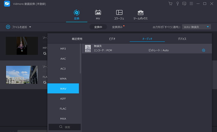Select the オーディオ format tab
The image size is (217, 132).
coord(147,39)
